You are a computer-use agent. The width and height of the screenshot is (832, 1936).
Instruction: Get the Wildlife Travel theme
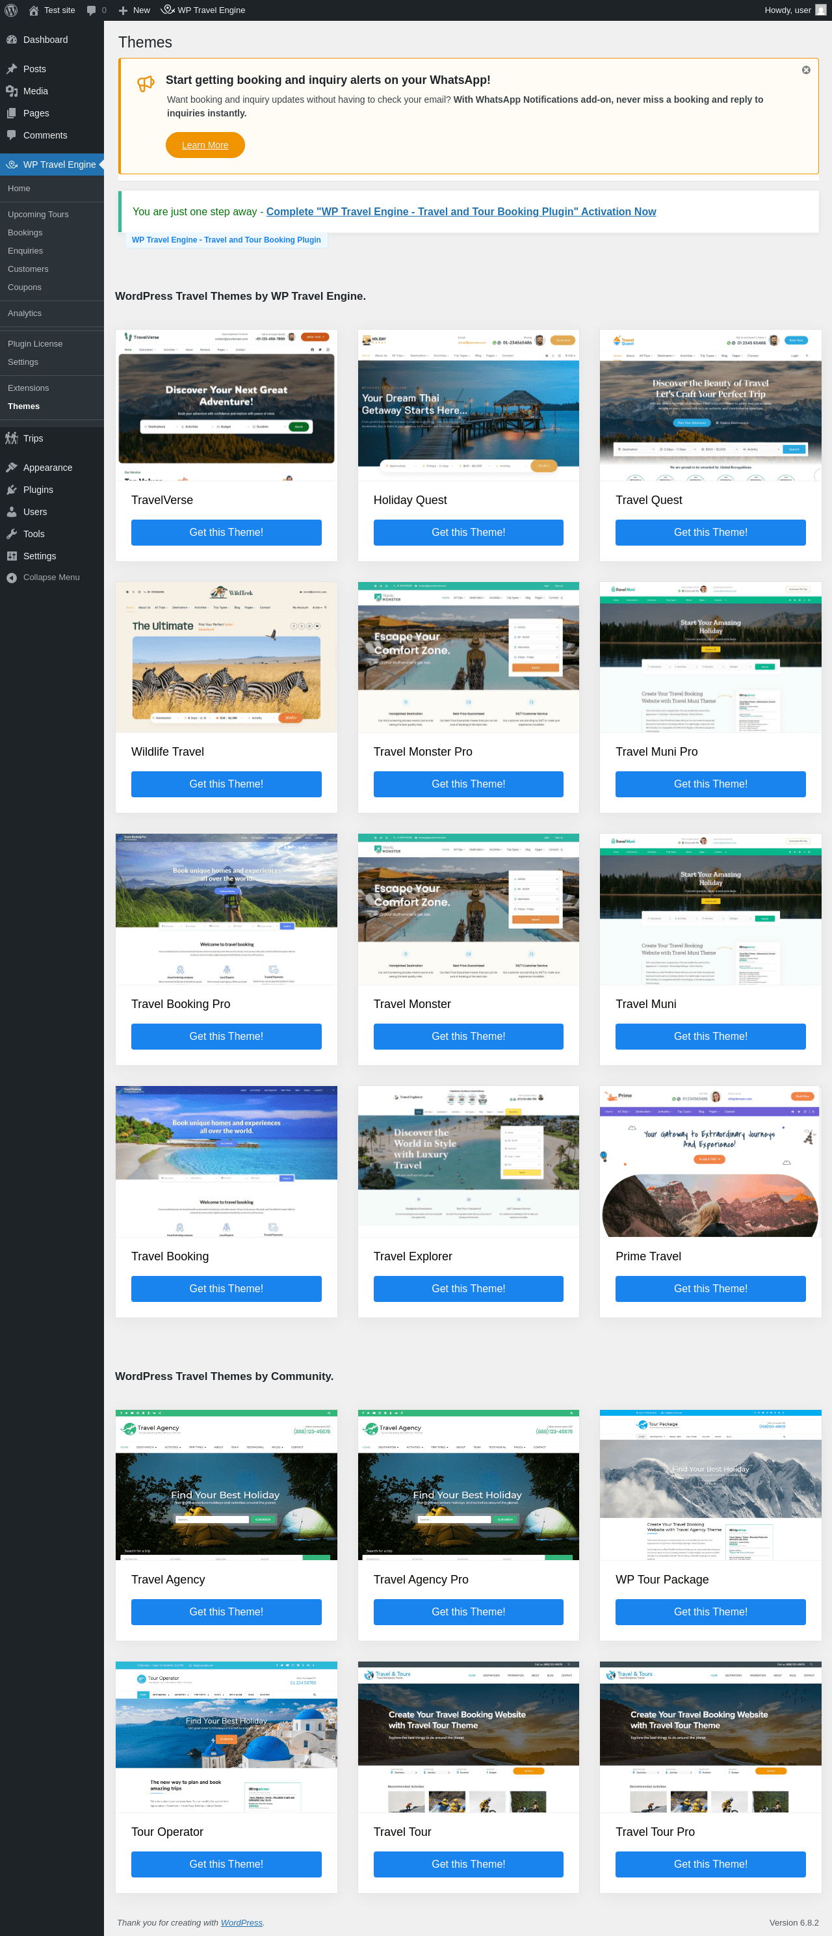pos(226,785)
